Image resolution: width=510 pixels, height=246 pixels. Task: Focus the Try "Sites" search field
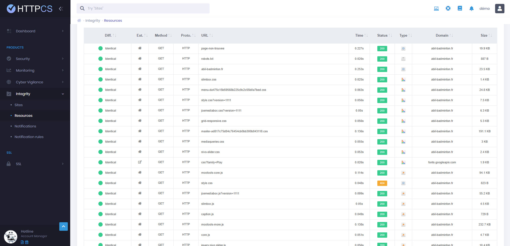pyautogui.click(x=143, y=8)
